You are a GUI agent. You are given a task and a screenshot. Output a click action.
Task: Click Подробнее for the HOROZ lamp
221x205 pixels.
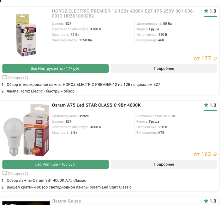(x=164, y=68)
